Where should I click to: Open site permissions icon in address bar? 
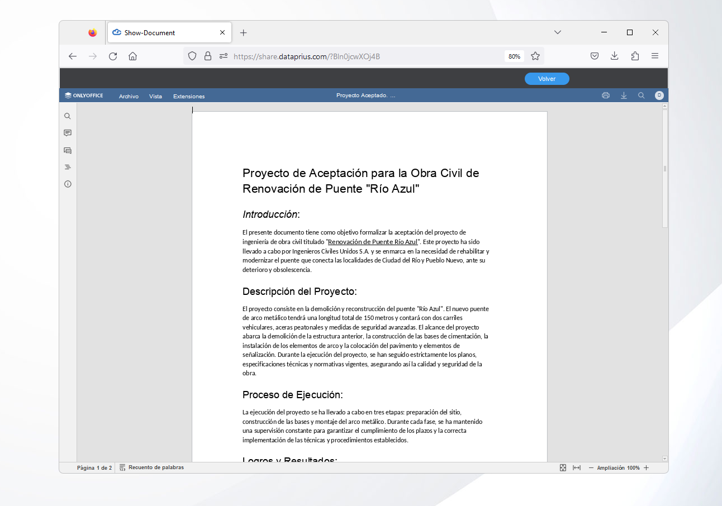click(224, 56)
